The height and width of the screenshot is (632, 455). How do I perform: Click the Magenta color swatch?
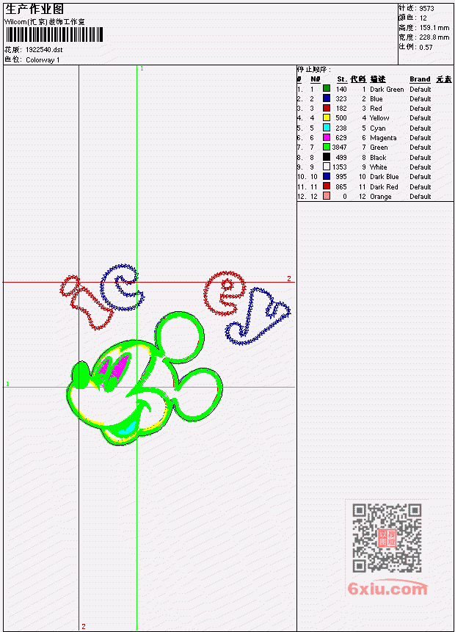327,137
